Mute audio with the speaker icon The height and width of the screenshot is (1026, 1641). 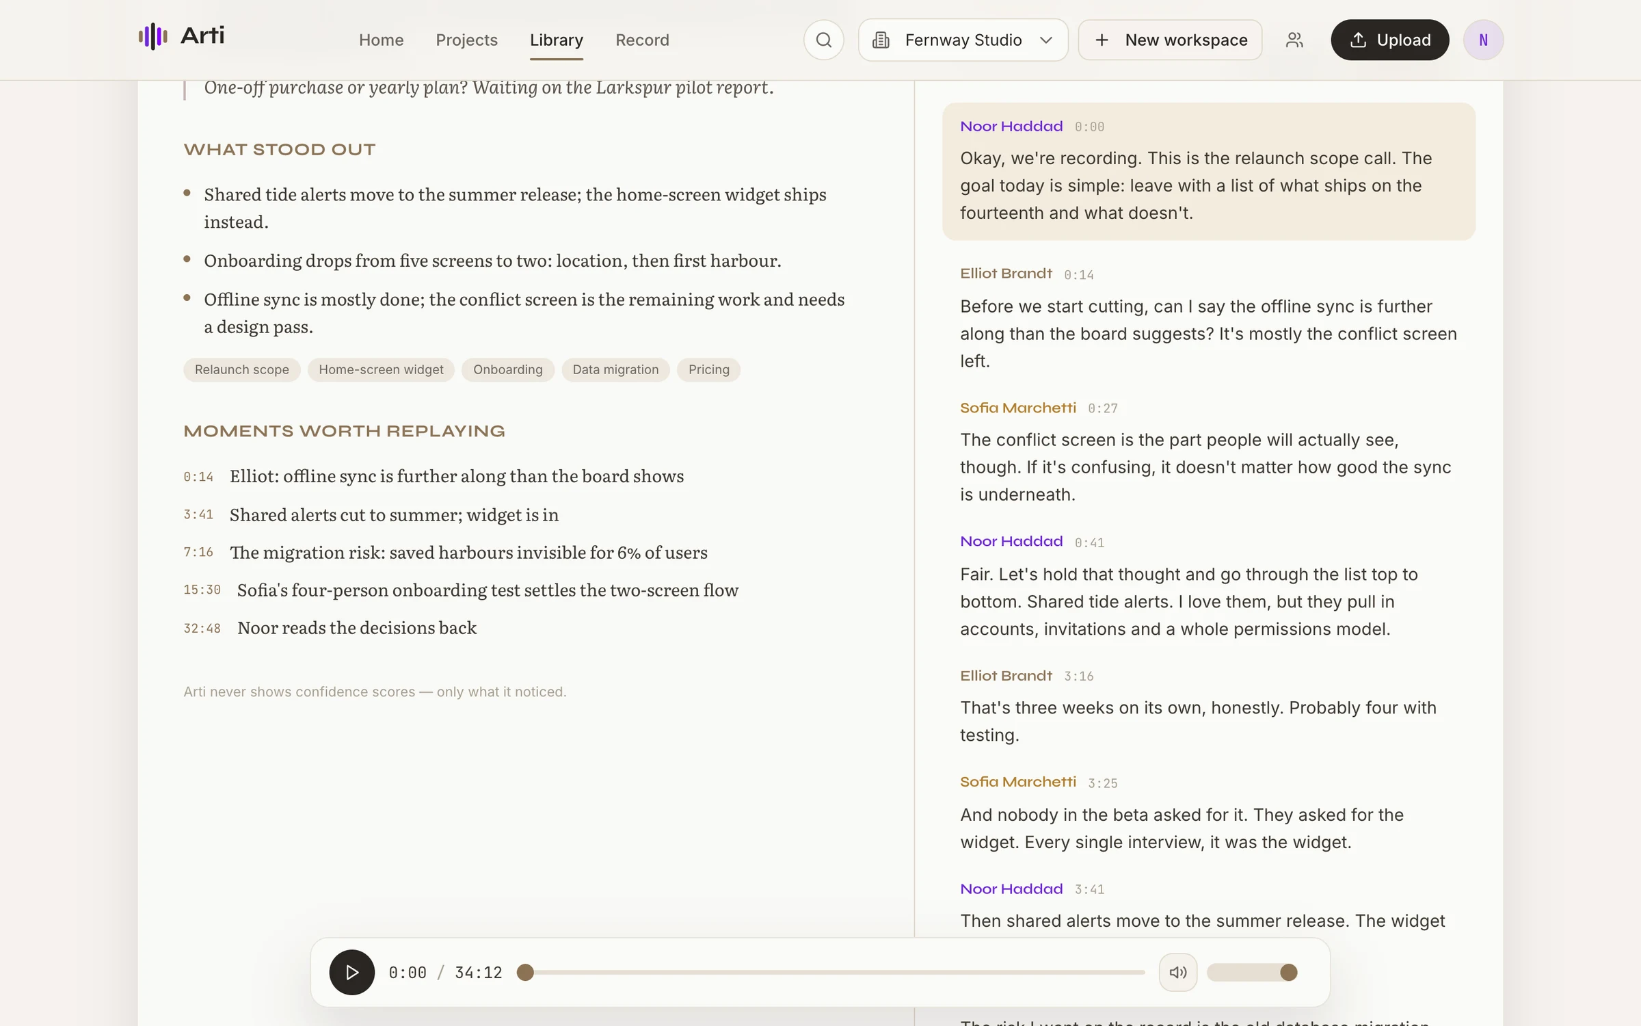click(1177, 972)
